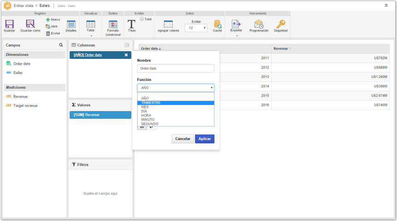Viewport: 397px width, 221px height.
Task: Toggle the Total checkbox
Action: click(x=142, y=19)
